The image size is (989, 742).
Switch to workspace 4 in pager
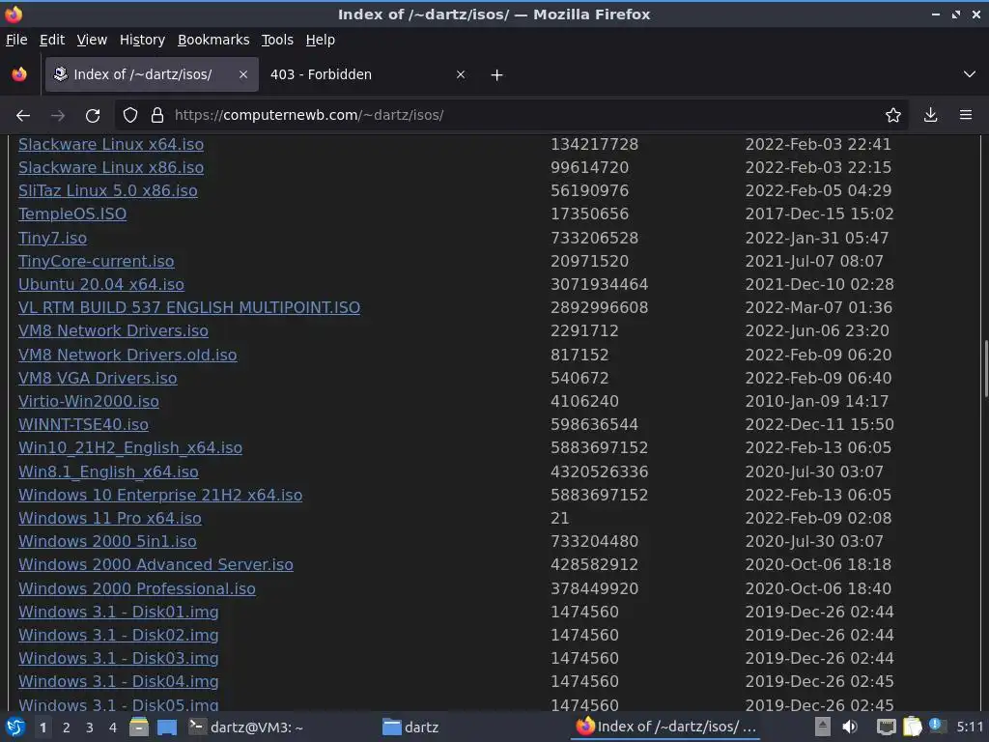[113, 728]
